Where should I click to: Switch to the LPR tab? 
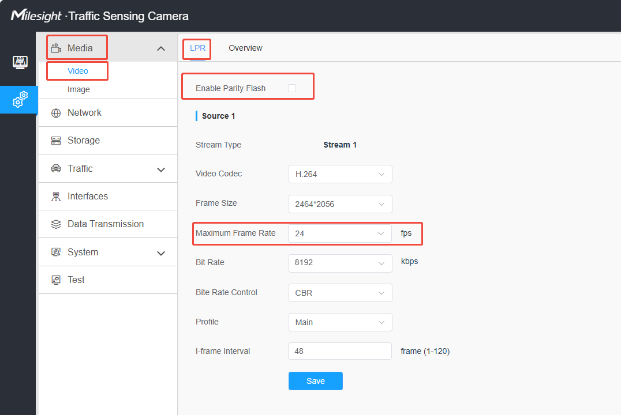[x=197, y=48]
